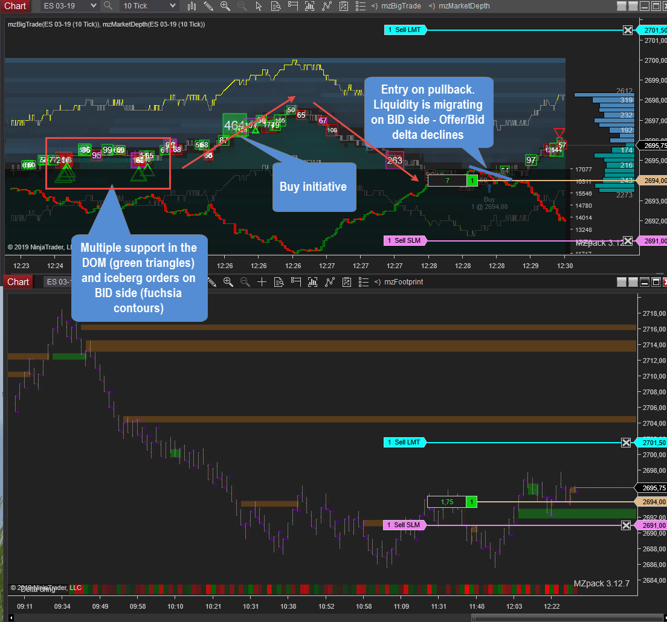
Task: Click zoom out icon in mzFootprint chart toolbar
Action: point(245,282)
